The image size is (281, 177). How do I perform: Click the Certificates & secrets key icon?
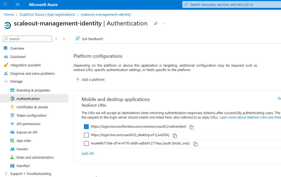[x=12, y=107]
